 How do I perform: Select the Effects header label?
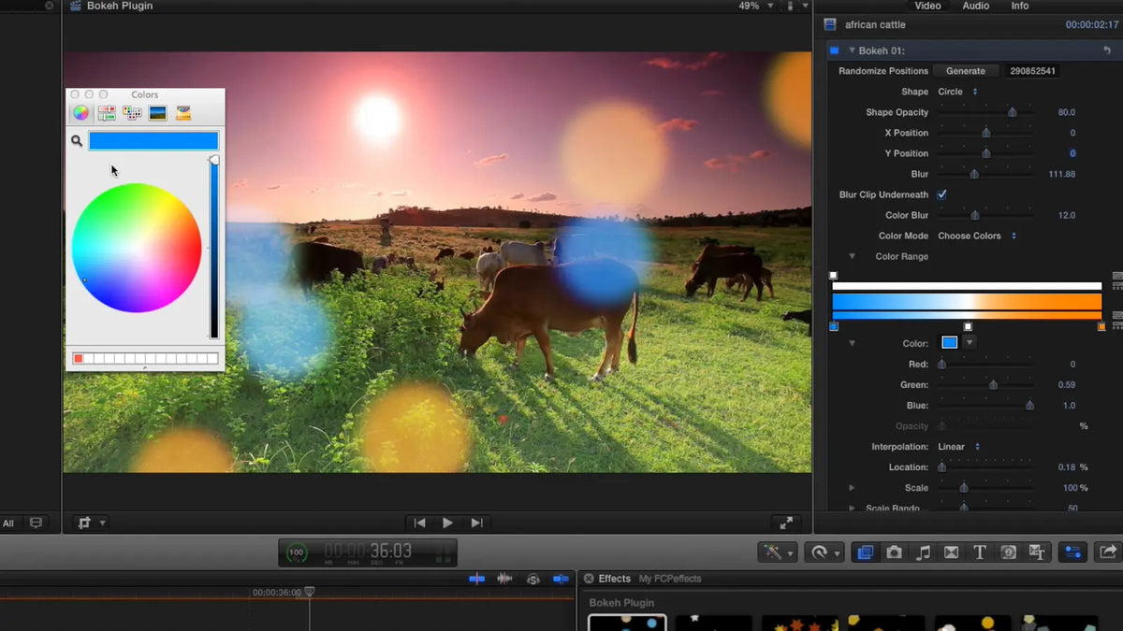615,579
